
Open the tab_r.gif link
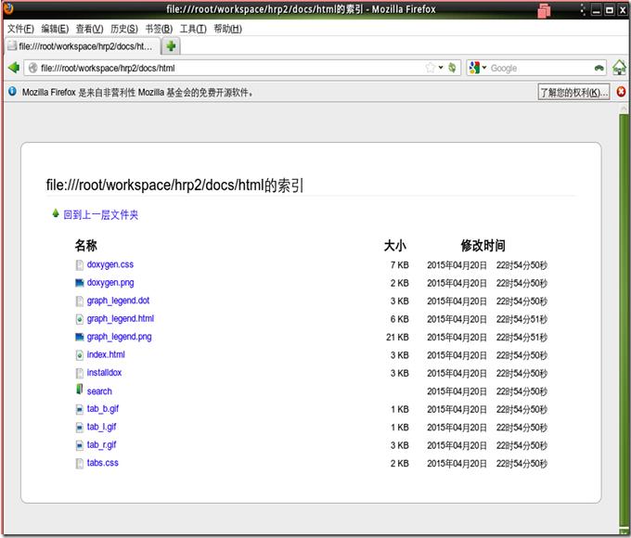102,445
